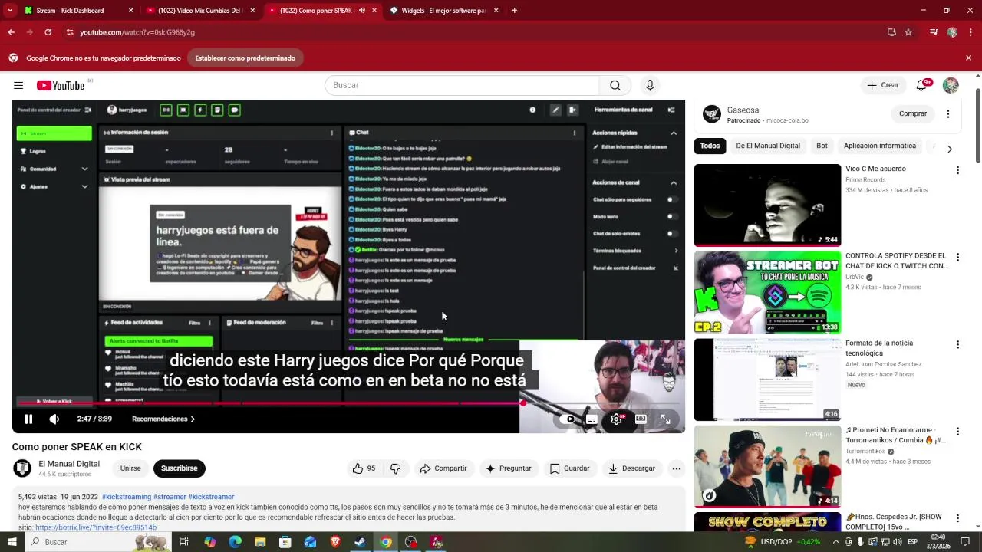Image resolution: width=982 pixels, height=552 pixels.
Task: Open Brave browser from taskbar
Action: (335, 542)
